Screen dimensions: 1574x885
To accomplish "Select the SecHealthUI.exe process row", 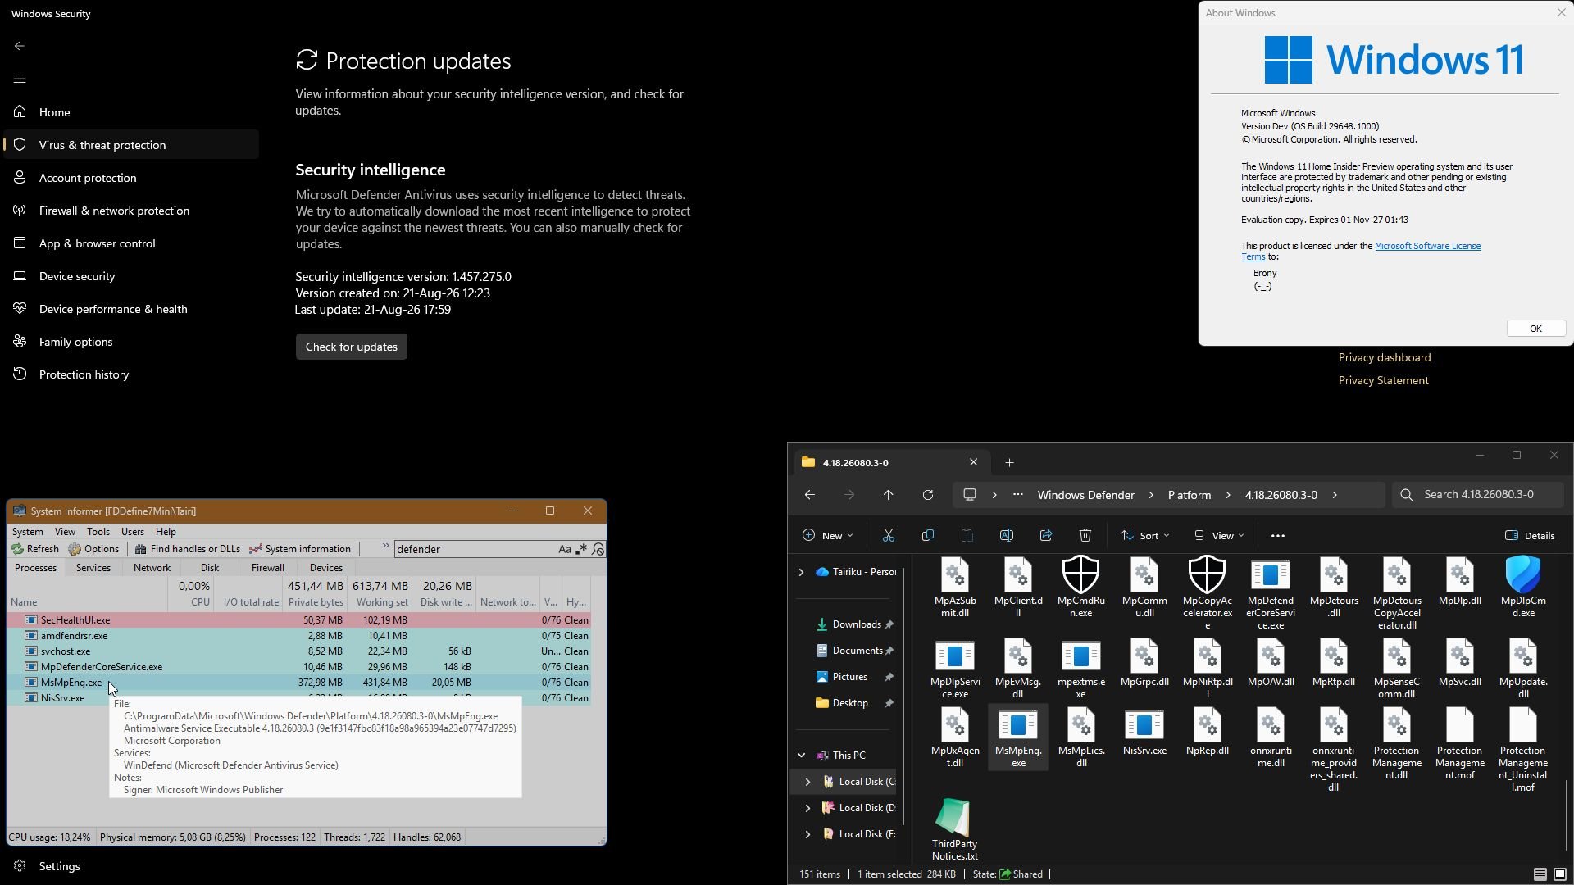I will pyautogui.click(x=298, y=620).
